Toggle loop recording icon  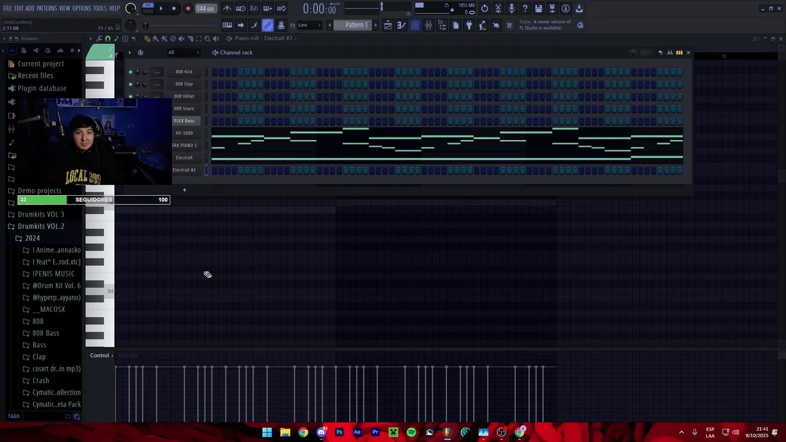pos(281,9)
